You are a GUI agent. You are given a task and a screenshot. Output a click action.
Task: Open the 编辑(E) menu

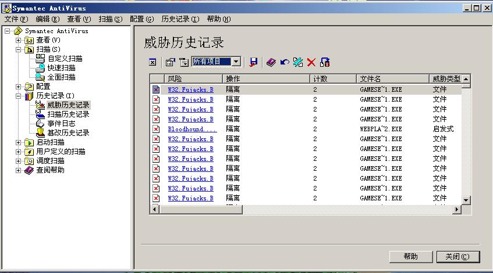(x=48, y=19)
